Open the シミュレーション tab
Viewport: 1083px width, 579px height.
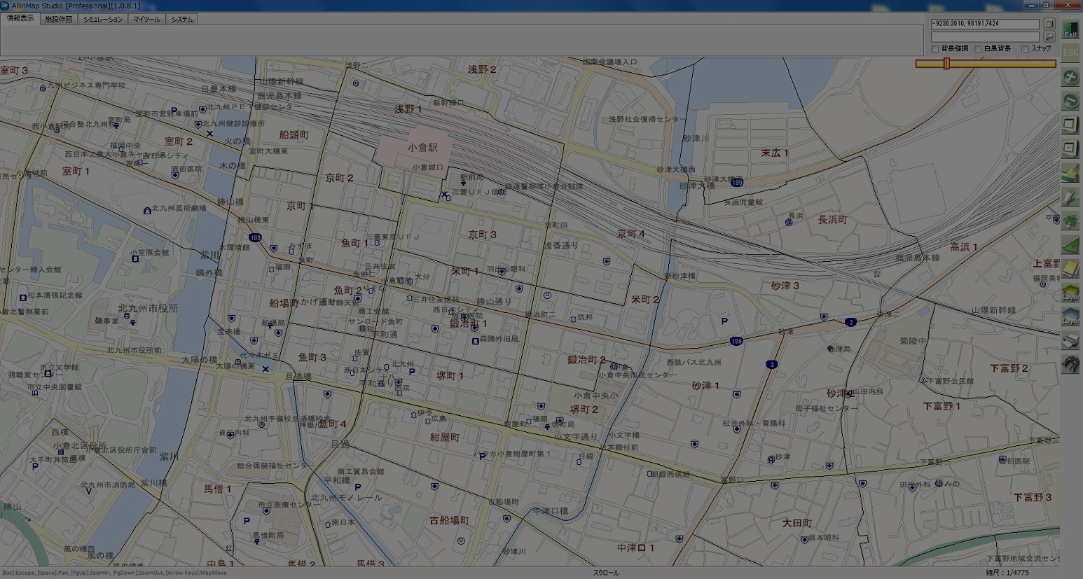point(103,20)
